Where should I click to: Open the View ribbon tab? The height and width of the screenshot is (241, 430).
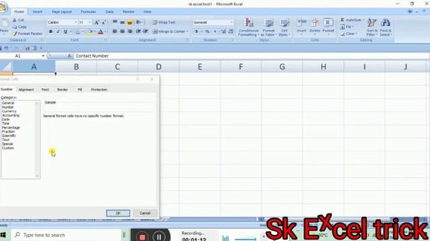point(147,12)
